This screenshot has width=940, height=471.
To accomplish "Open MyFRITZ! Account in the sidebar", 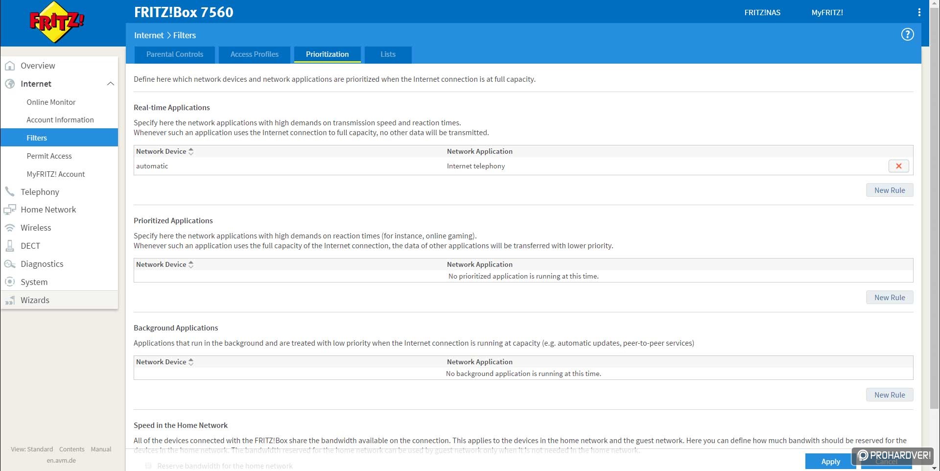I will coord(55,174).
